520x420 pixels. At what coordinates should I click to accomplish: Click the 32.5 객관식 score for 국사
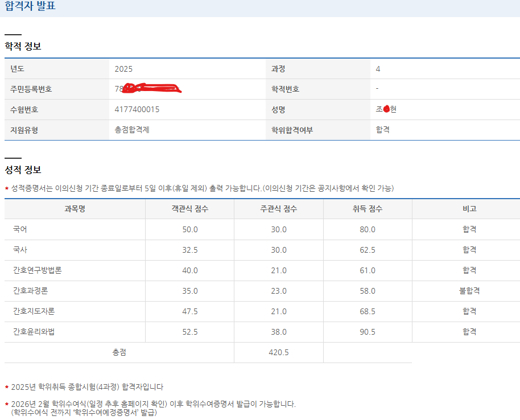tap(189, 250)
